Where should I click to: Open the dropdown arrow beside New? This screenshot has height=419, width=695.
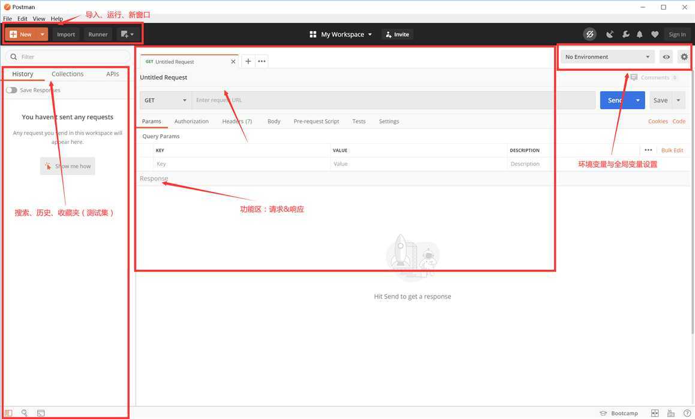point(43,34)
